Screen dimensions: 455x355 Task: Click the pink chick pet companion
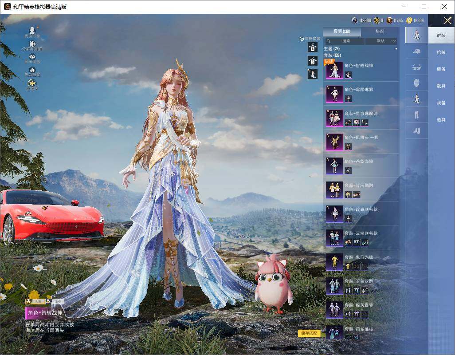[x=274, y=284]
